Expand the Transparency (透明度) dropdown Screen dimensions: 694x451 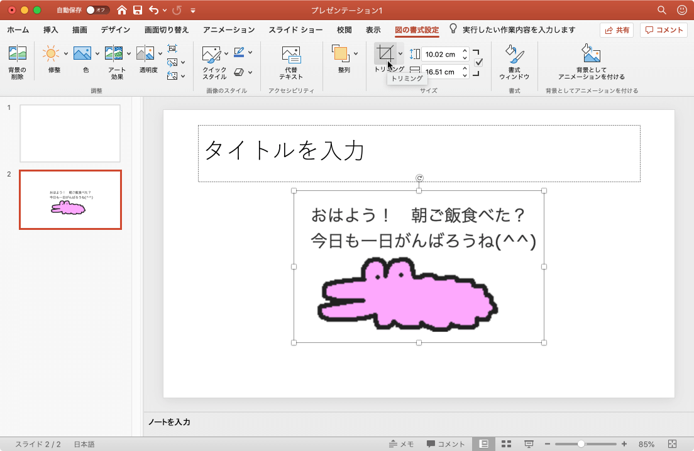click(160, 53)
